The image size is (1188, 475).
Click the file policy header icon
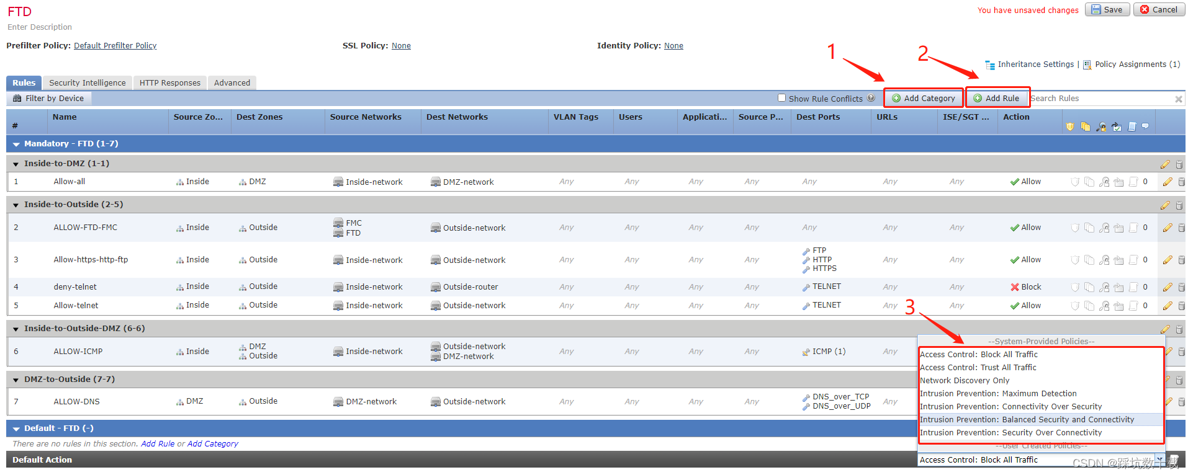coord(1085,127)
